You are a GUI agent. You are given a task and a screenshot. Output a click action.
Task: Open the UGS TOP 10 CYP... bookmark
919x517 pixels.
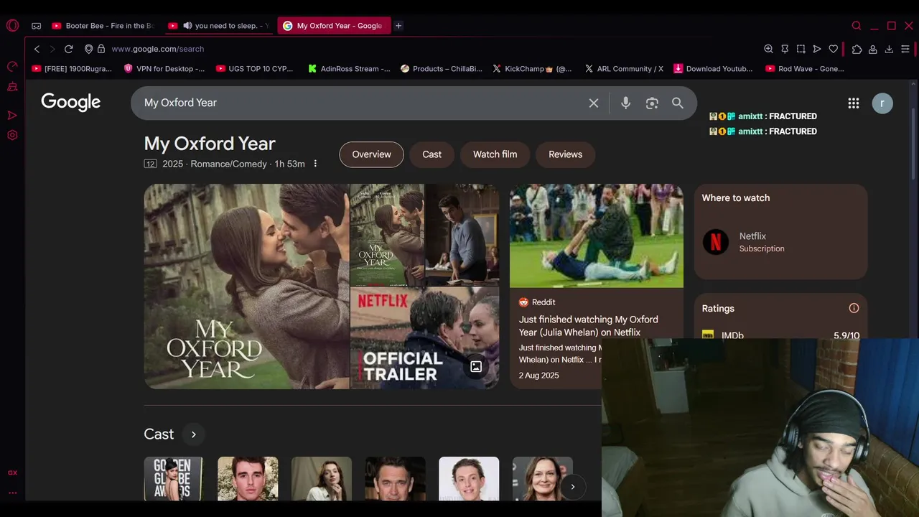[254, 69]
